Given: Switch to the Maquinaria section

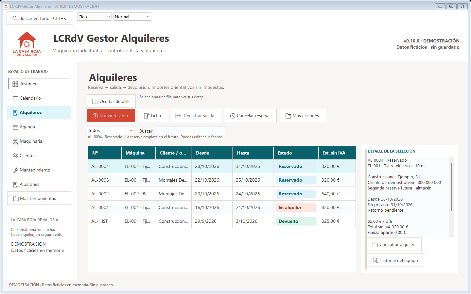Looking at the screenshot, I should pyautogui.click(x=39, y=141).
